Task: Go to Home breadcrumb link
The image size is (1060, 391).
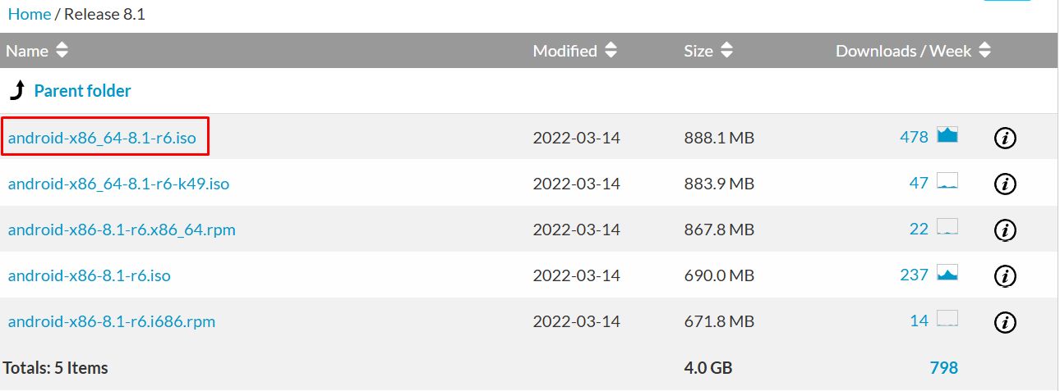Action: point(29,14)
